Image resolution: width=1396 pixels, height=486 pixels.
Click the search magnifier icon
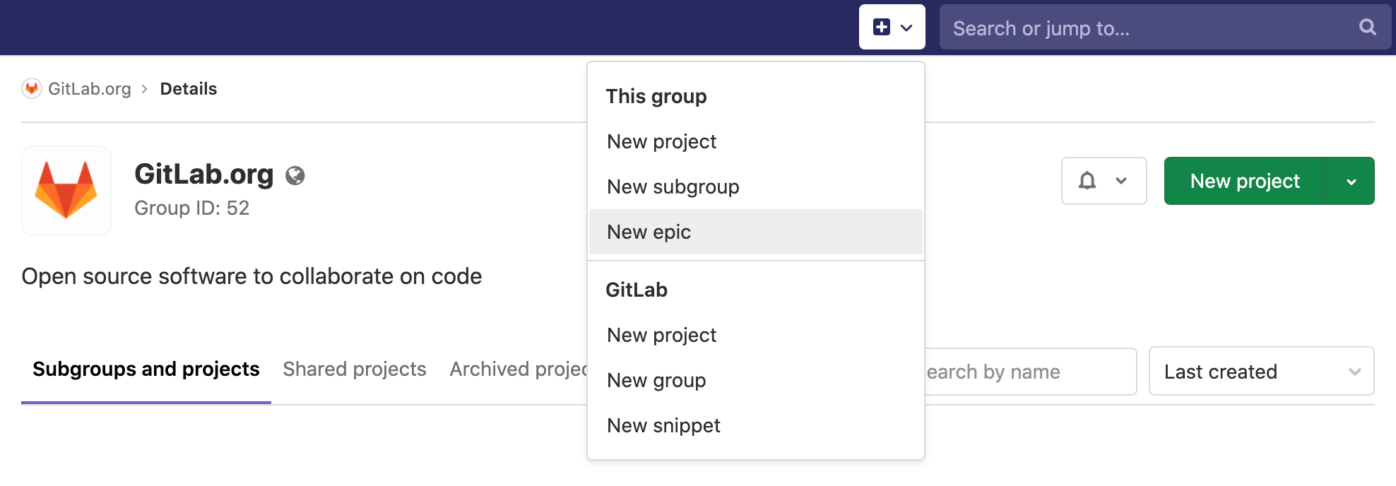click(x=1367, y=28)
